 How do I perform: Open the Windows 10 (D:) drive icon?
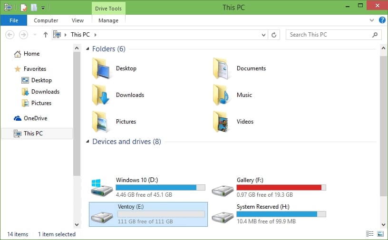point(102,187)
